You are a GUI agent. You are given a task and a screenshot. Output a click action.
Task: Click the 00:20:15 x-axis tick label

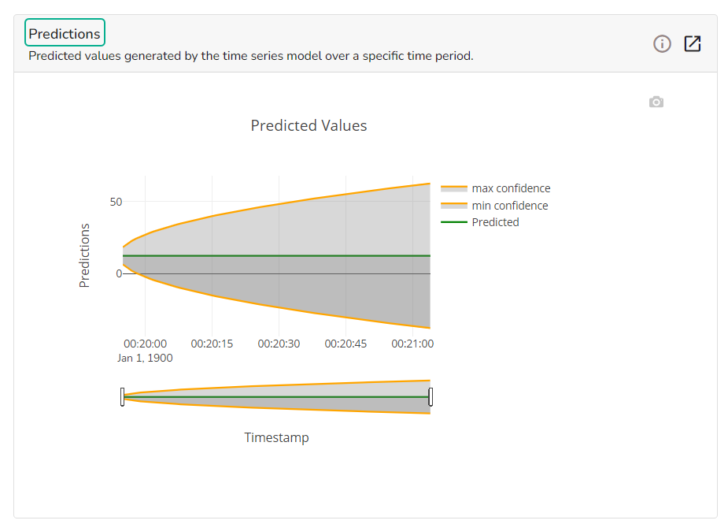212,344
